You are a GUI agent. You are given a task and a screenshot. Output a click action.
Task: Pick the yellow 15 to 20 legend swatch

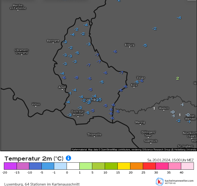tap(124, 166)
